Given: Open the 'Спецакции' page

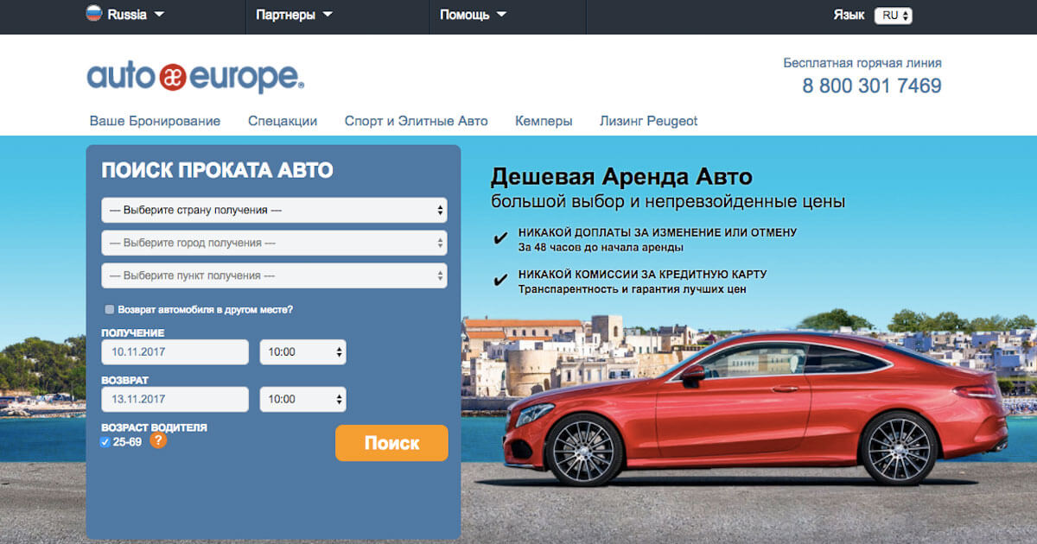Looking at the screenshot, I should click(x=283, y=121).
